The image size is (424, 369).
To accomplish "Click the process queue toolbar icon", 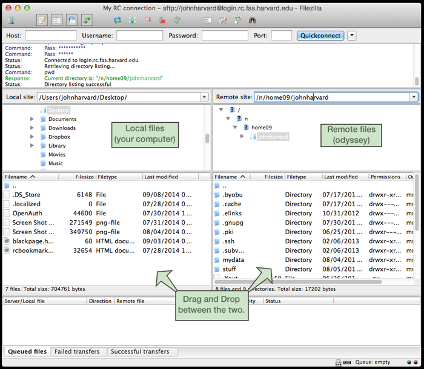I will (x=133, y=20).
